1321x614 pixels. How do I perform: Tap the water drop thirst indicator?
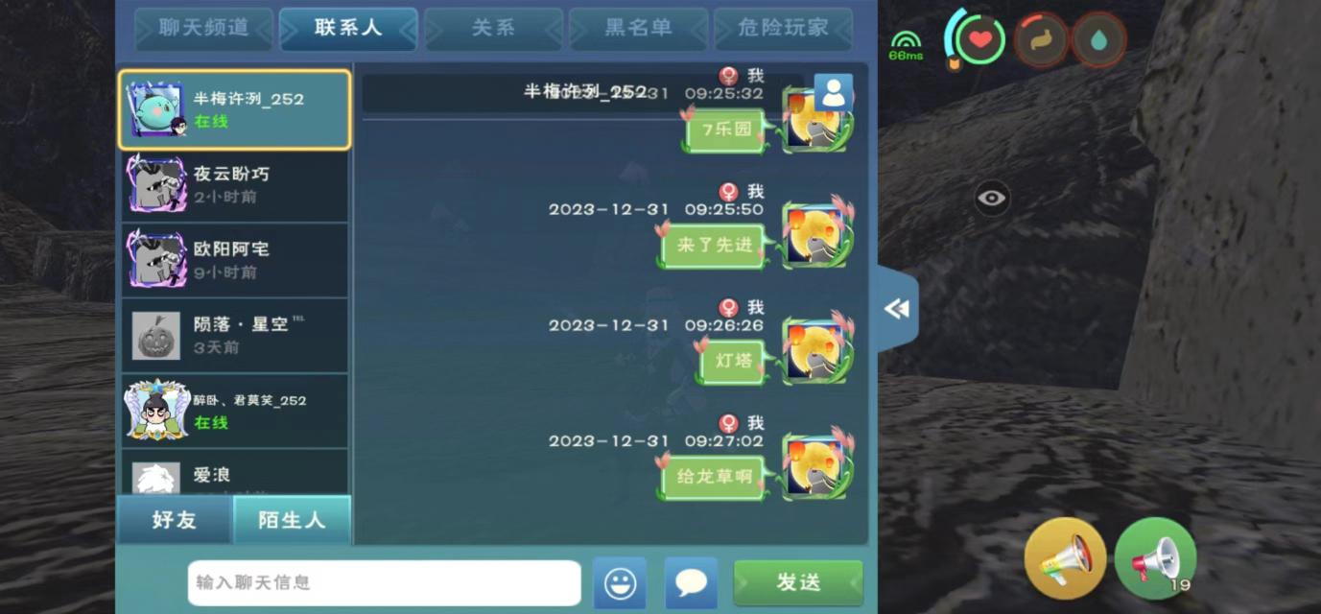[1097, 40]
